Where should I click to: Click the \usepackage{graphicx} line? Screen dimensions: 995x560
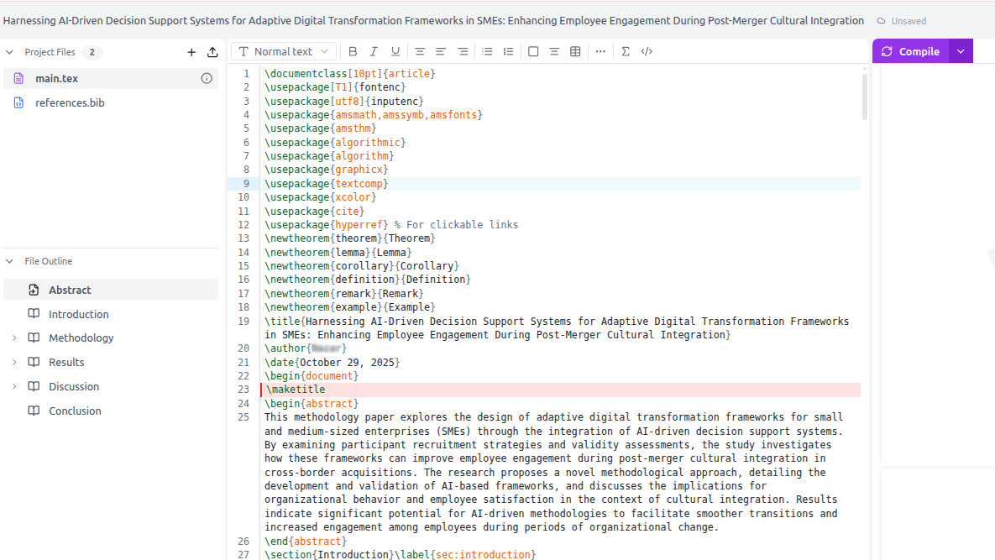[x=326, y=170]
